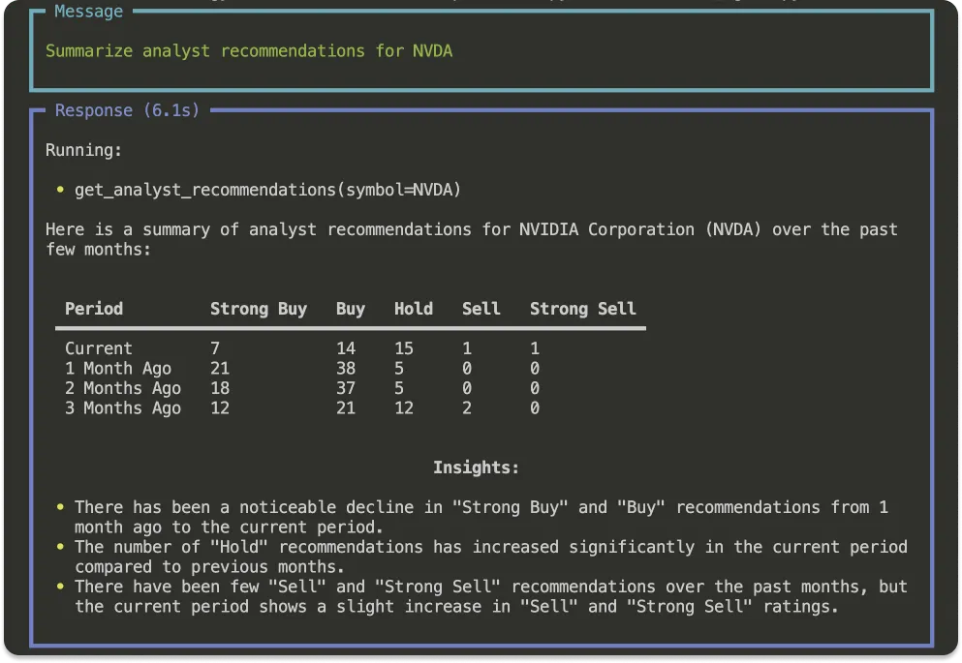The width and height of the screenshot is (962, 663).
Task: Click the yellow bullet before get_analyst_recommendations
Action: coord(60,190)
